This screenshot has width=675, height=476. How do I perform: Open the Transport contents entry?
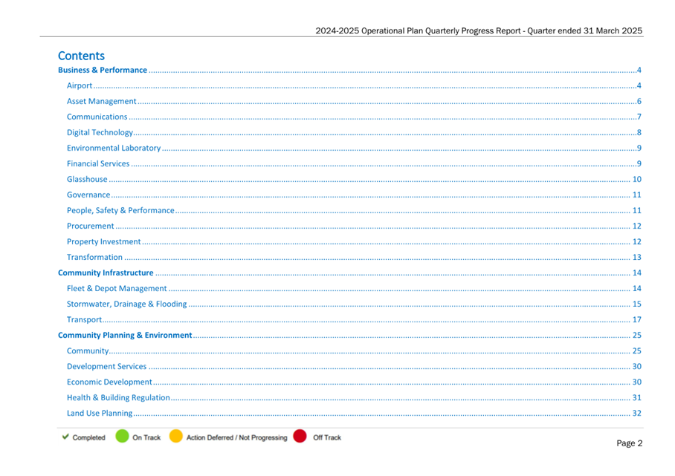pyautogui.click(x=354, y=319)
